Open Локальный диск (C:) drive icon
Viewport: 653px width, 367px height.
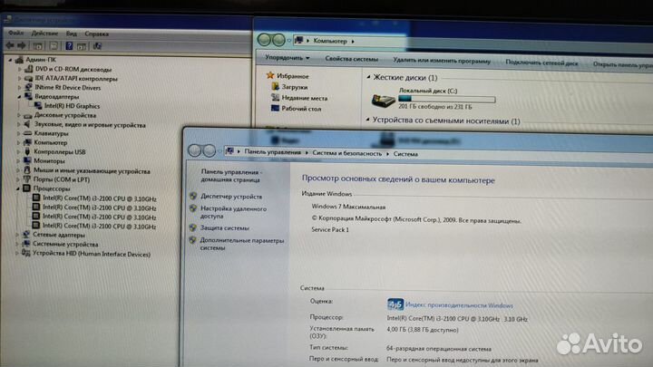[383, 100]
